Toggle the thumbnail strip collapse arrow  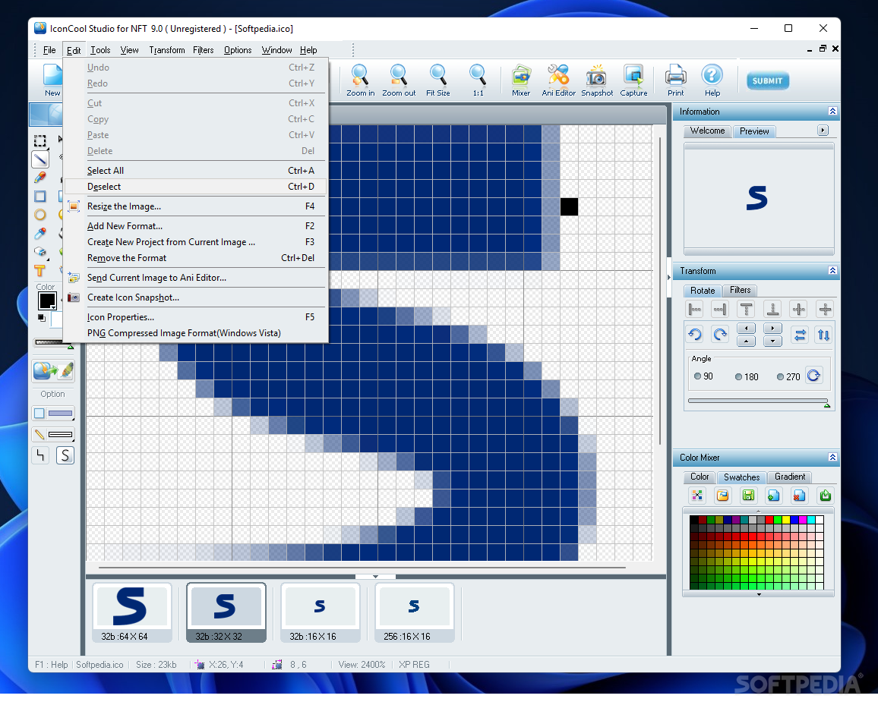pos(375,576)
